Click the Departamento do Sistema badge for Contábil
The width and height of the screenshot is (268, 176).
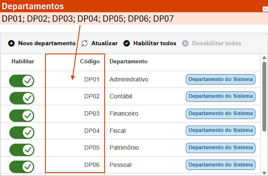pos(220,96)
